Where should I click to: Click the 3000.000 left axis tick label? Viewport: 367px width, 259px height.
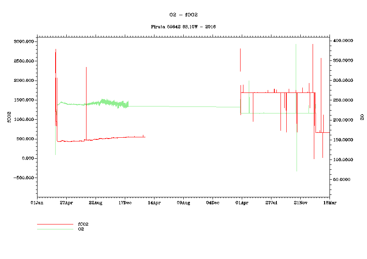(x=23, y=42)
